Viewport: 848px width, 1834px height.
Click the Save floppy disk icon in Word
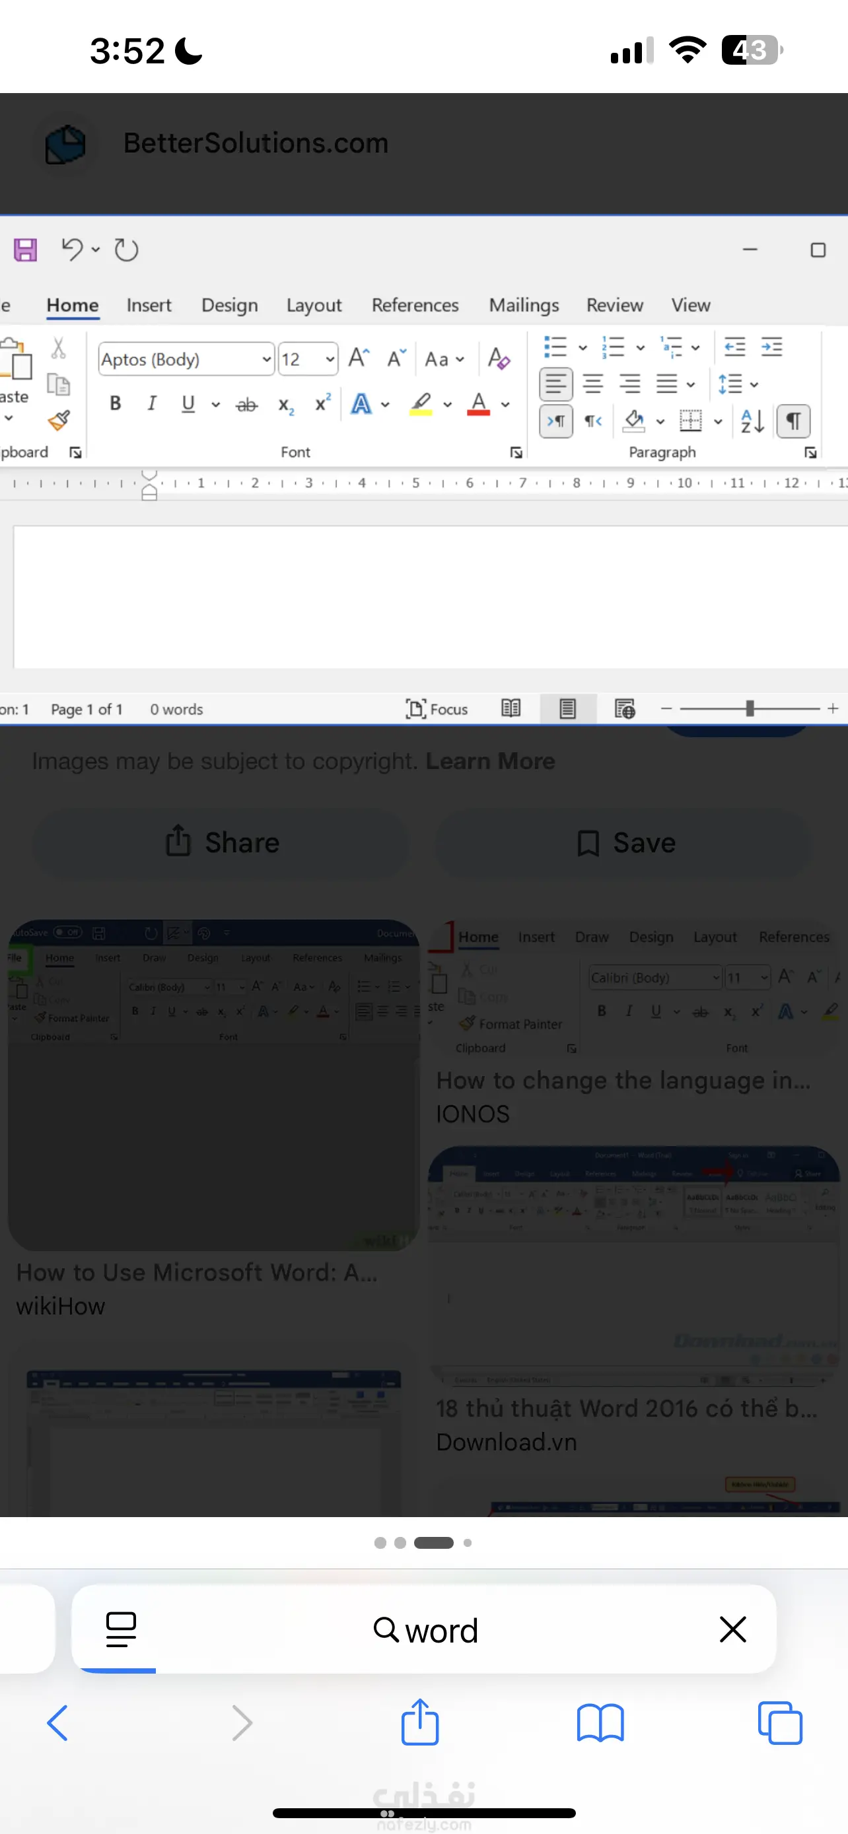pos(26,250)
